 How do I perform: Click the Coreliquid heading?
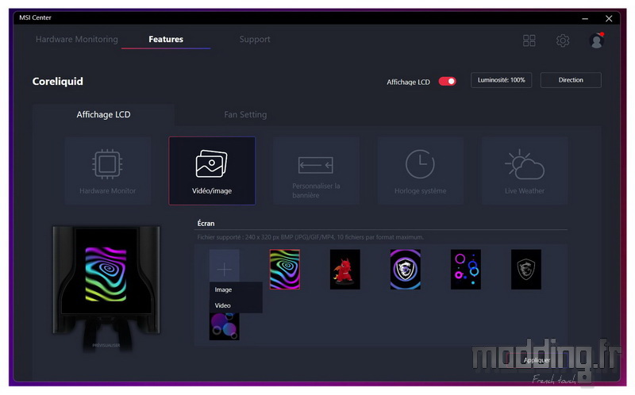coord(57,82)
